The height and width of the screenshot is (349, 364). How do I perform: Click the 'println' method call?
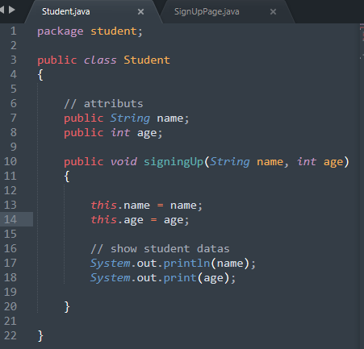(x=186, y=264)
